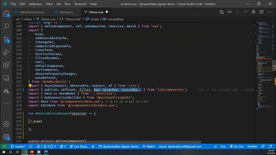Open the Run menu

[67, 4]
